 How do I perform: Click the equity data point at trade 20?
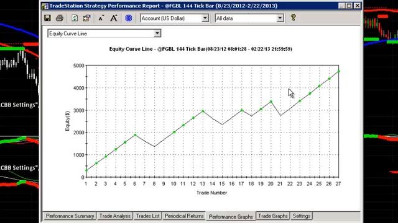[x=271, y=102]
